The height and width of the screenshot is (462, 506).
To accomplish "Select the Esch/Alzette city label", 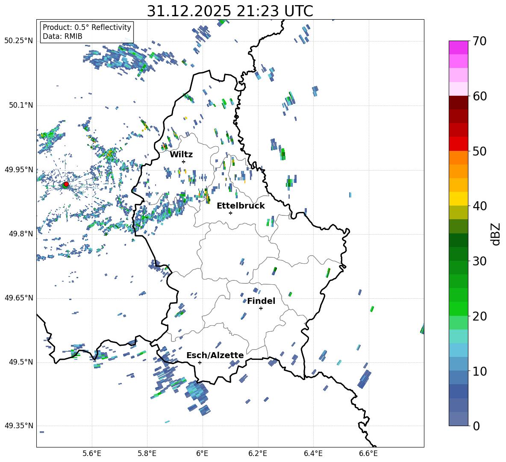I will [x=215, y=355].
